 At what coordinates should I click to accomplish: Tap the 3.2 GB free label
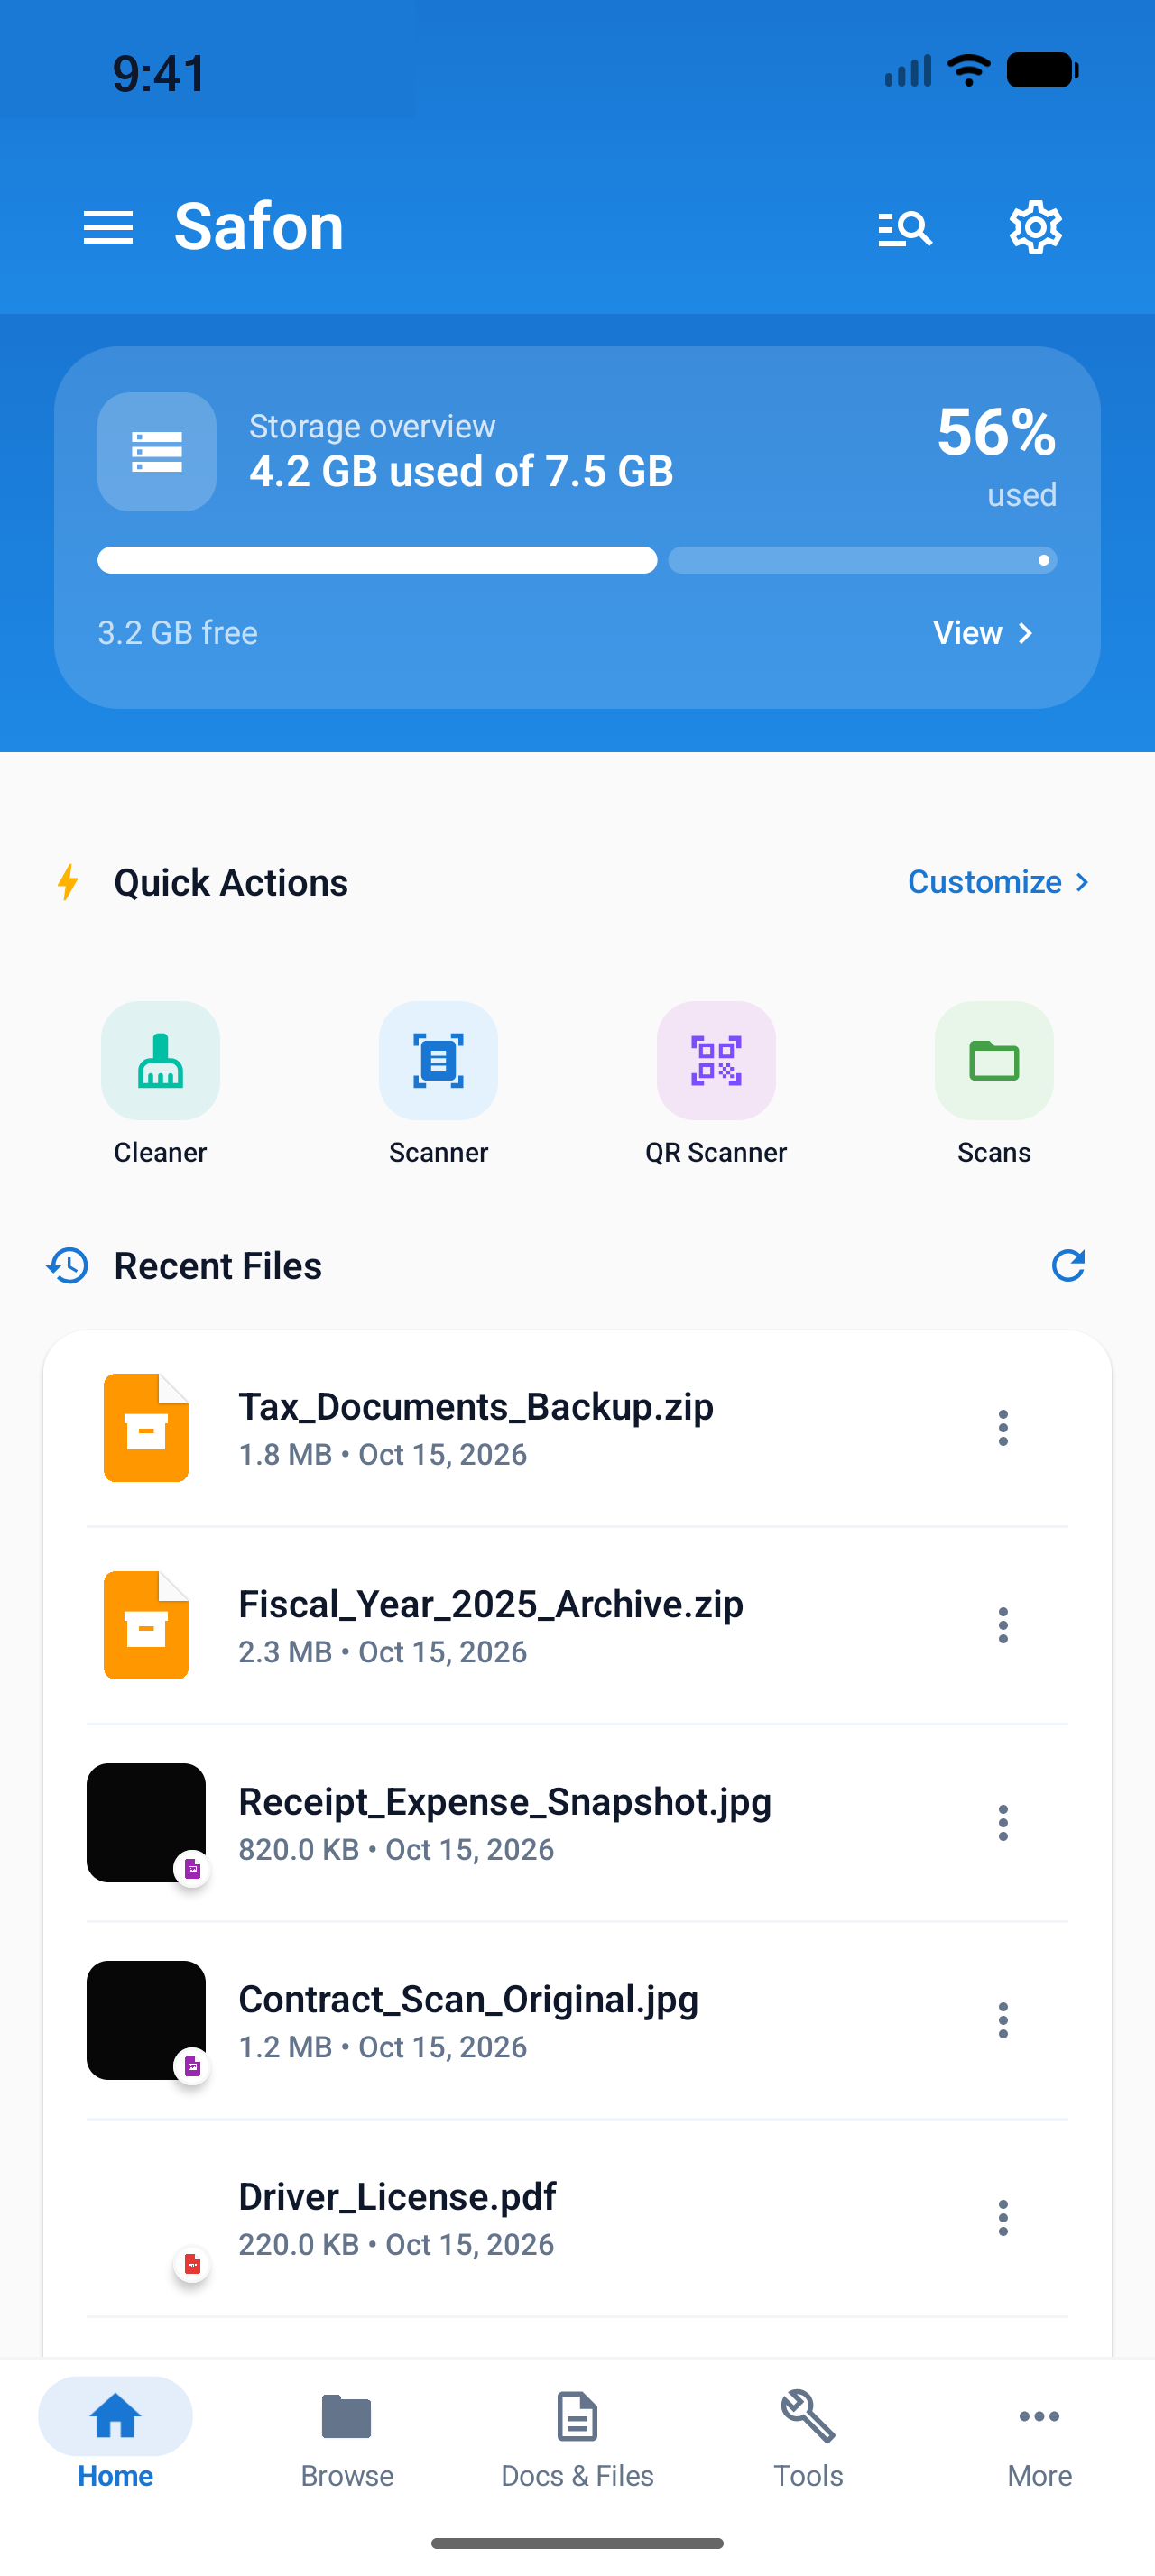[178, 633]
